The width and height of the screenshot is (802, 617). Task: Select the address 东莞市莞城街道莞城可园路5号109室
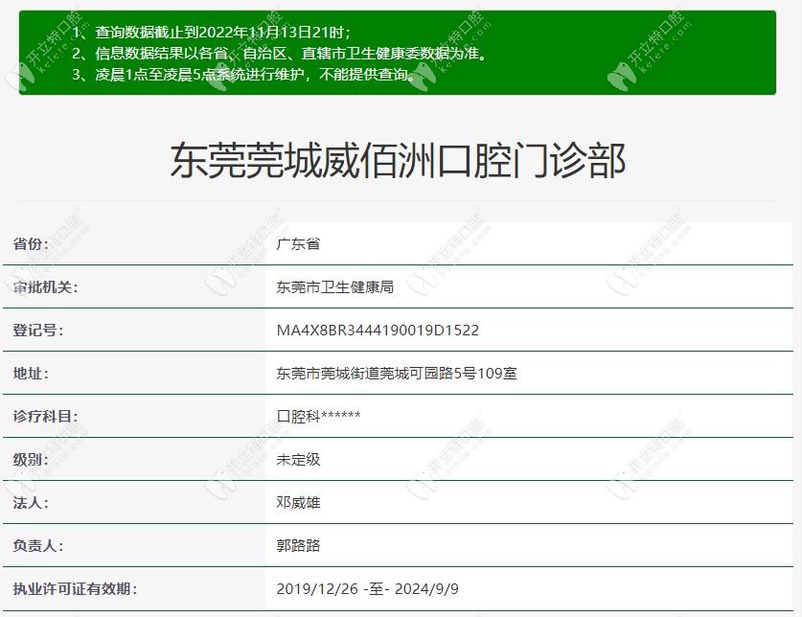tap(397, 374)
